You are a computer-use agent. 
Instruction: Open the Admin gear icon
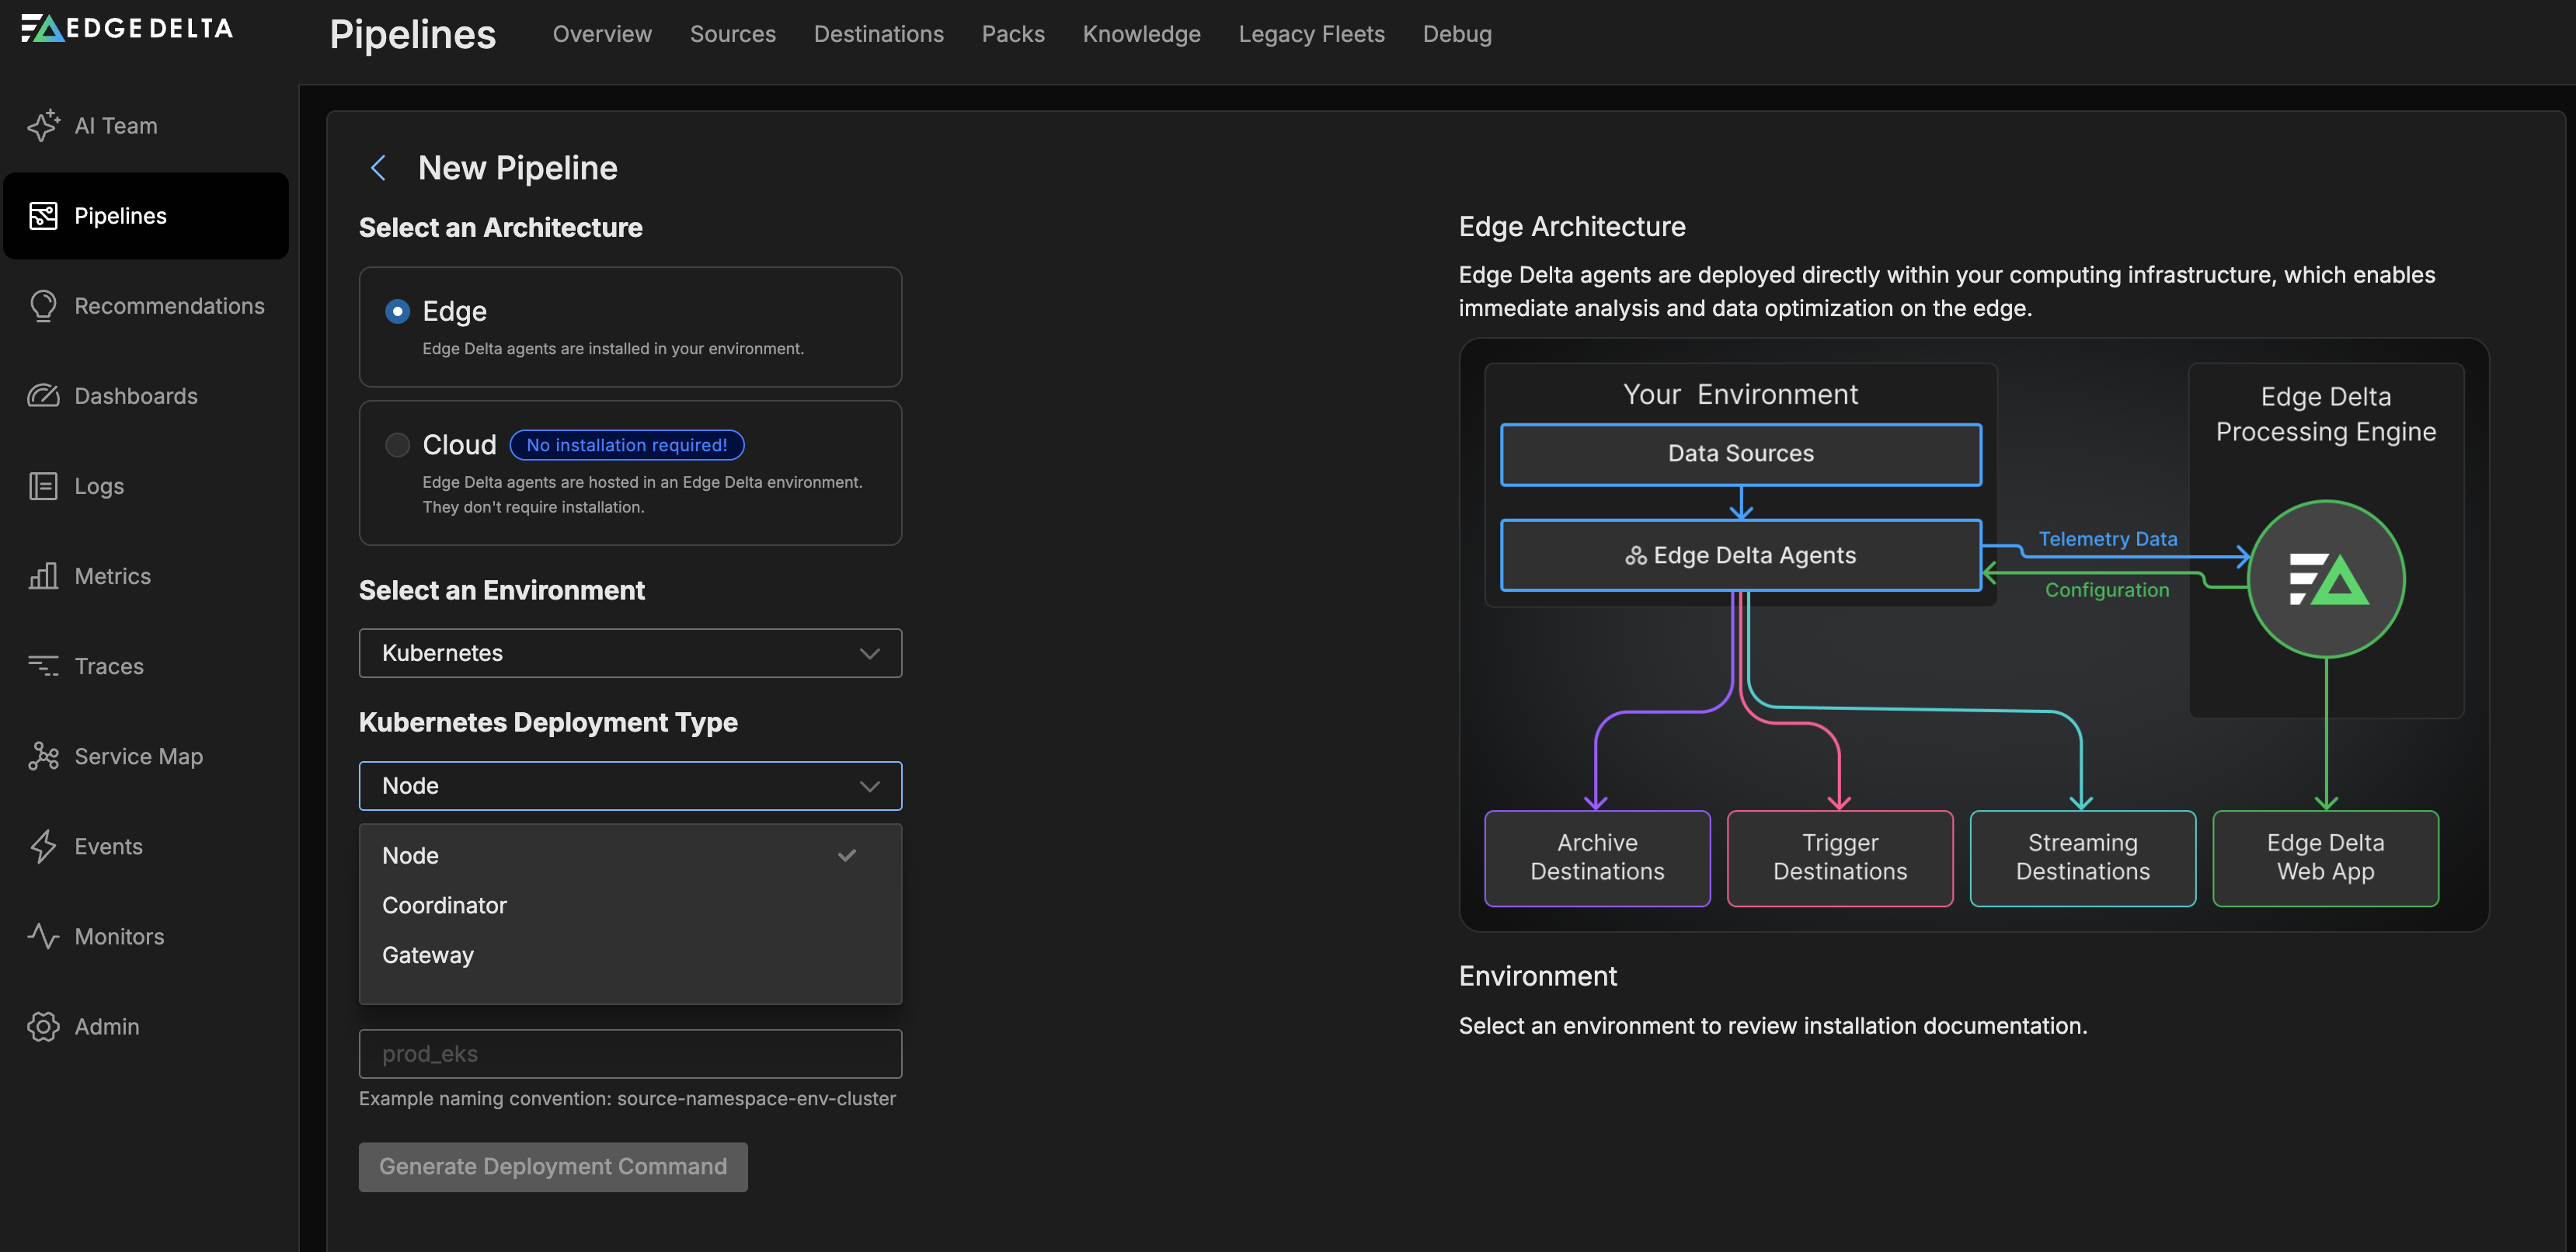point(43,1026)
